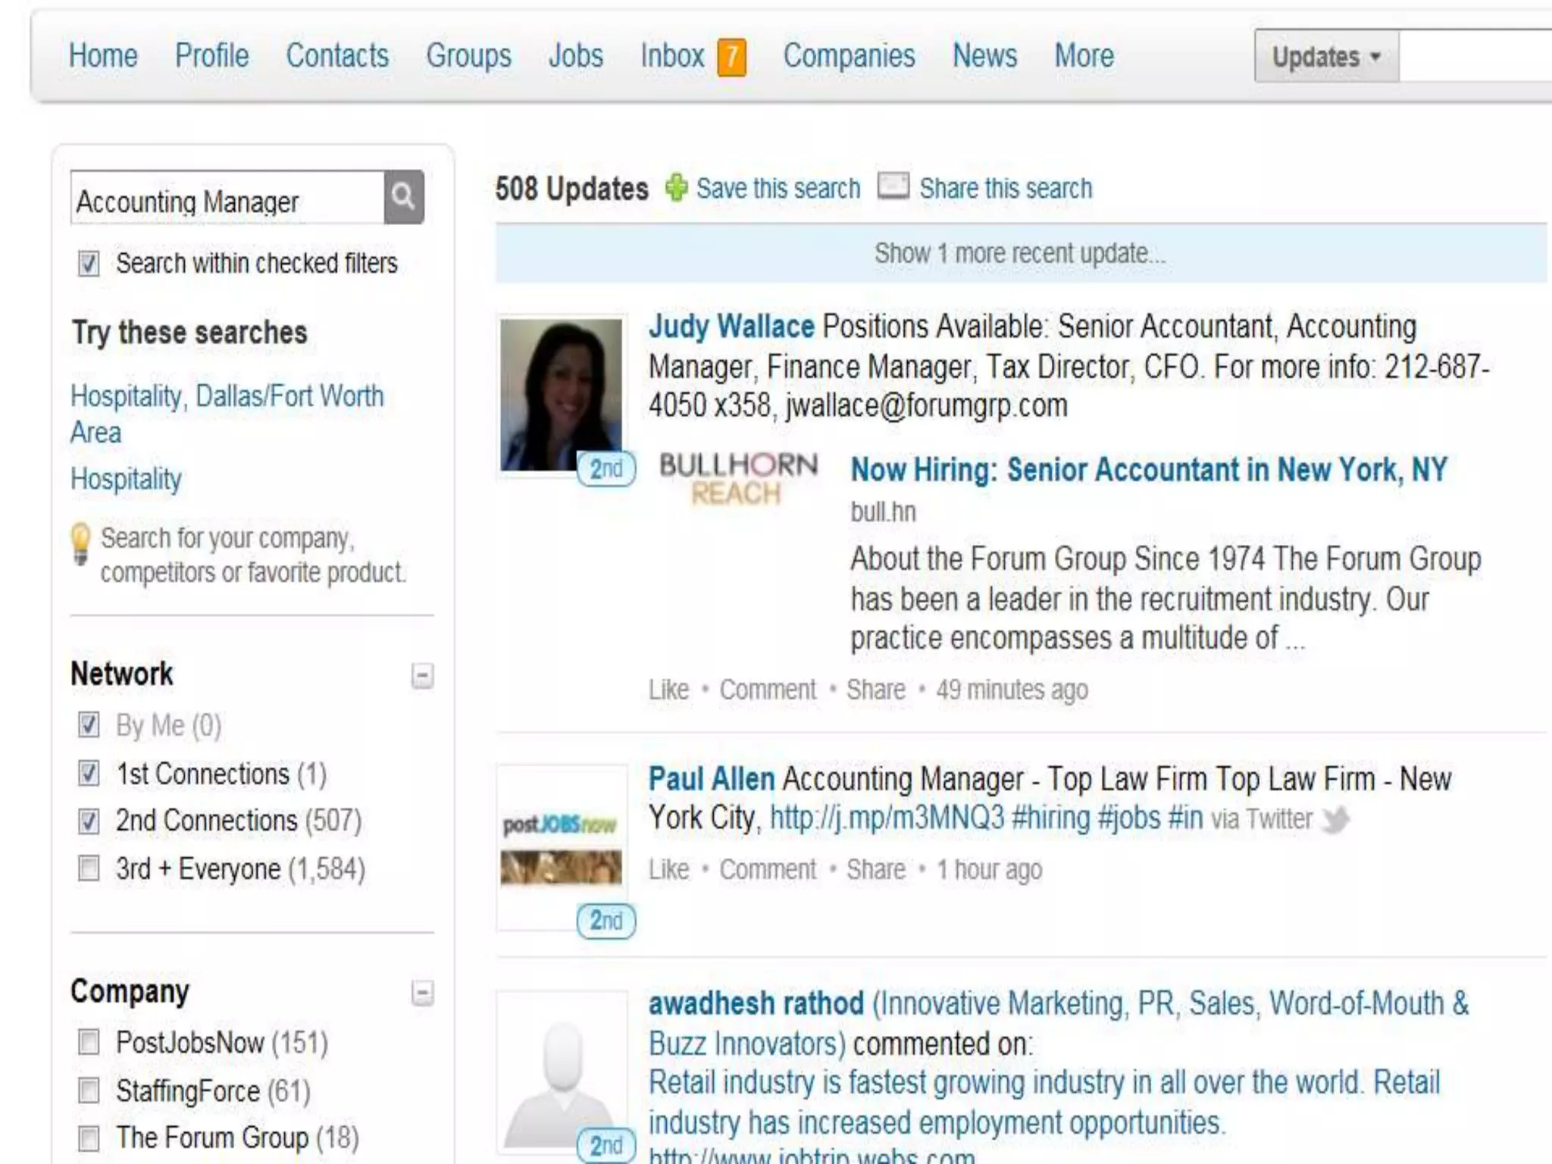Click the Bullhorn Reach logo
The height and width of the screenshot is (1164, 1552).
738,478
